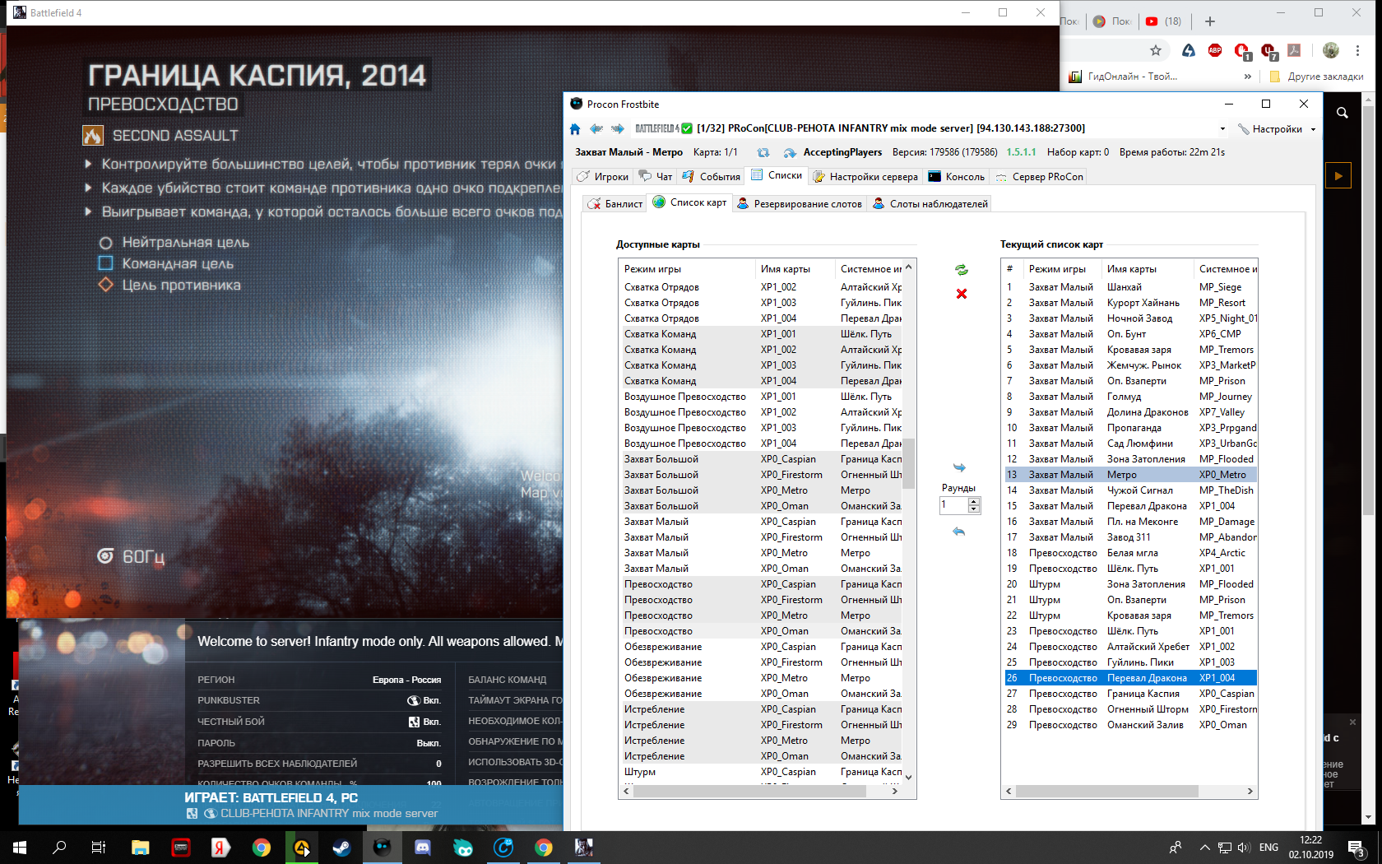
Task: Open File Explorer from the taskbar
Action: pos(140,847)
